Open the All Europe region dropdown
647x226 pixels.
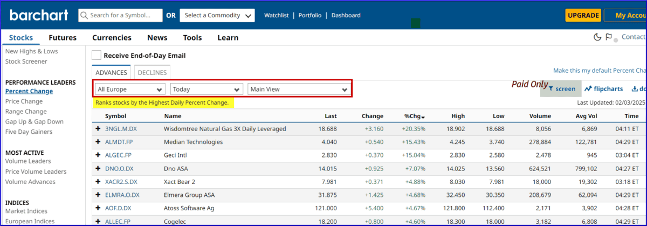point(129,89)
